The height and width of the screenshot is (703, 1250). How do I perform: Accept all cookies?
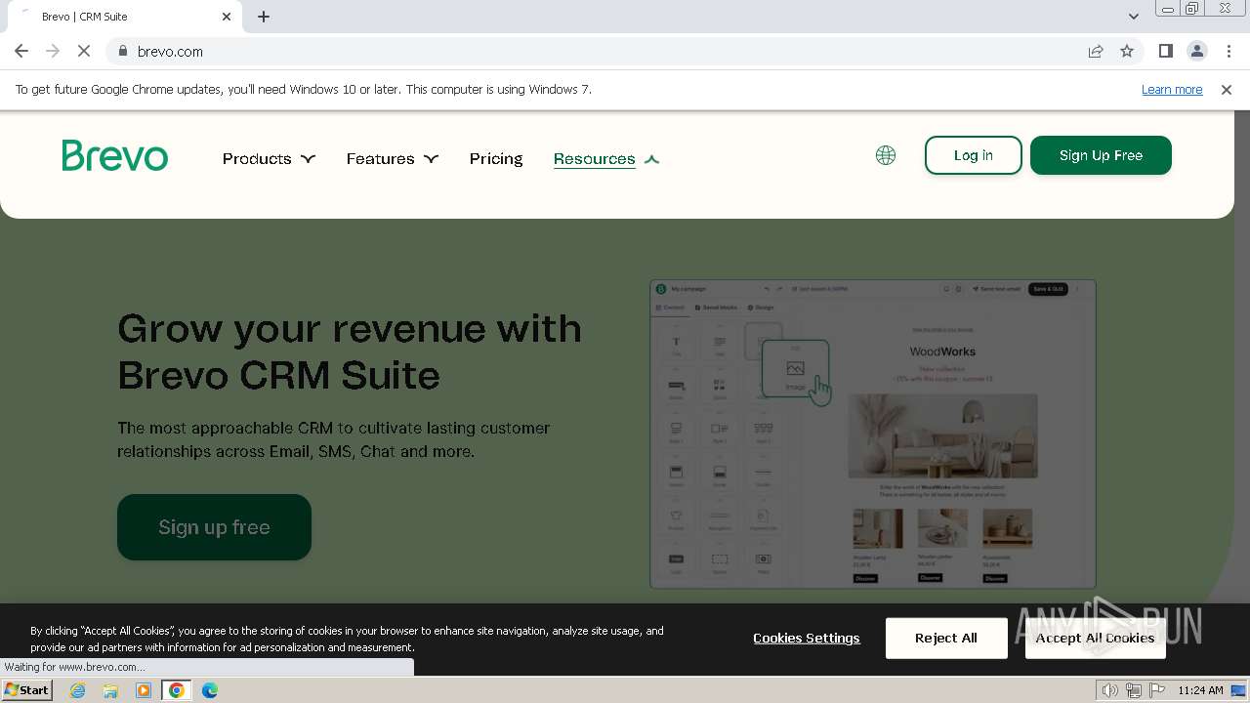(x=1095, y=638)
